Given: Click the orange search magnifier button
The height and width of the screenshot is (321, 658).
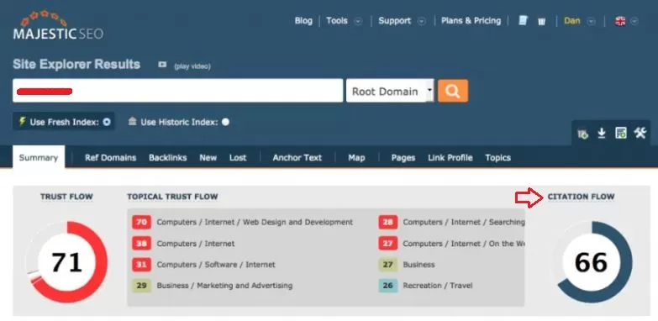Looking at the screenshot, I should [453, 91].
